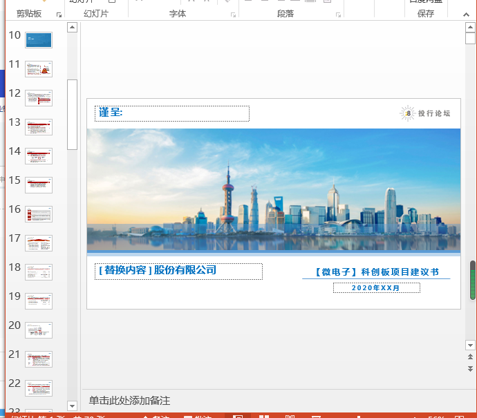Select slide 18 thumbnail
477x418 pixels.
(x=39, y=272)
